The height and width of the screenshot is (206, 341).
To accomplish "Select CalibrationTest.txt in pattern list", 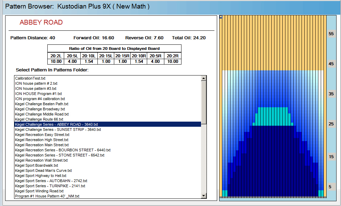I will (30, 78).
